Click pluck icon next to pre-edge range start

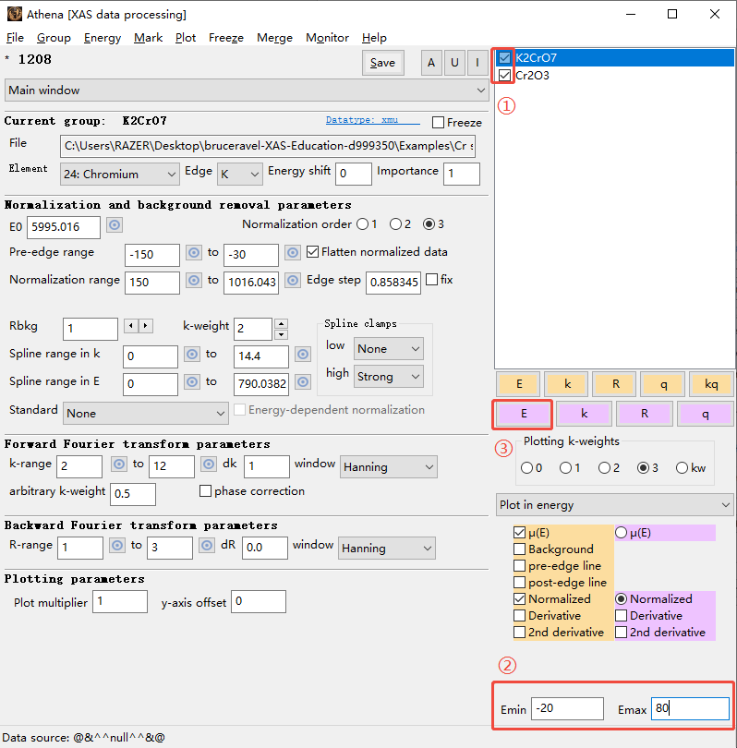194,253
